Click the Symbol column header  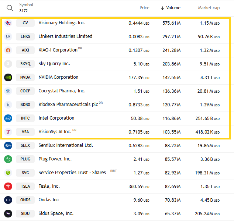[x=26, y=5]
